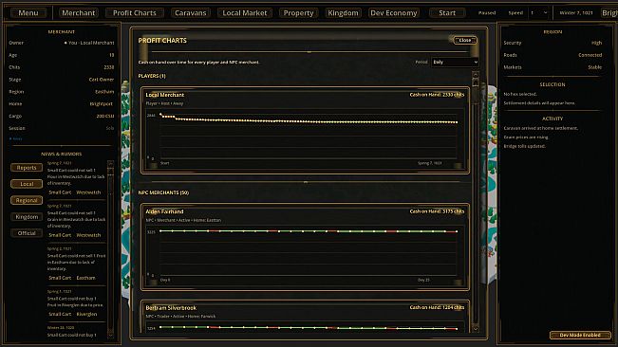Open the Speed dropdown
Screen dimensions: 618x347
pos(539,13)
